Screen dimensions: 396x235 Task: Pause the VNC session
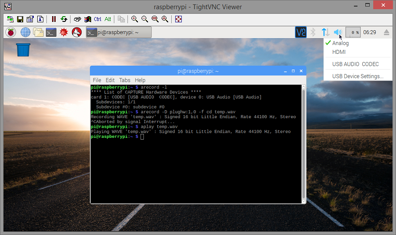click(x=54, y=19)
